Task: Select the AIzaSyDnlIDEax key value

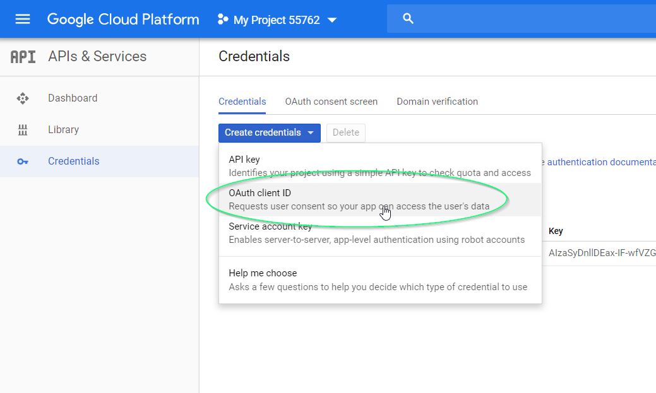Action: [x=602, y=253]
